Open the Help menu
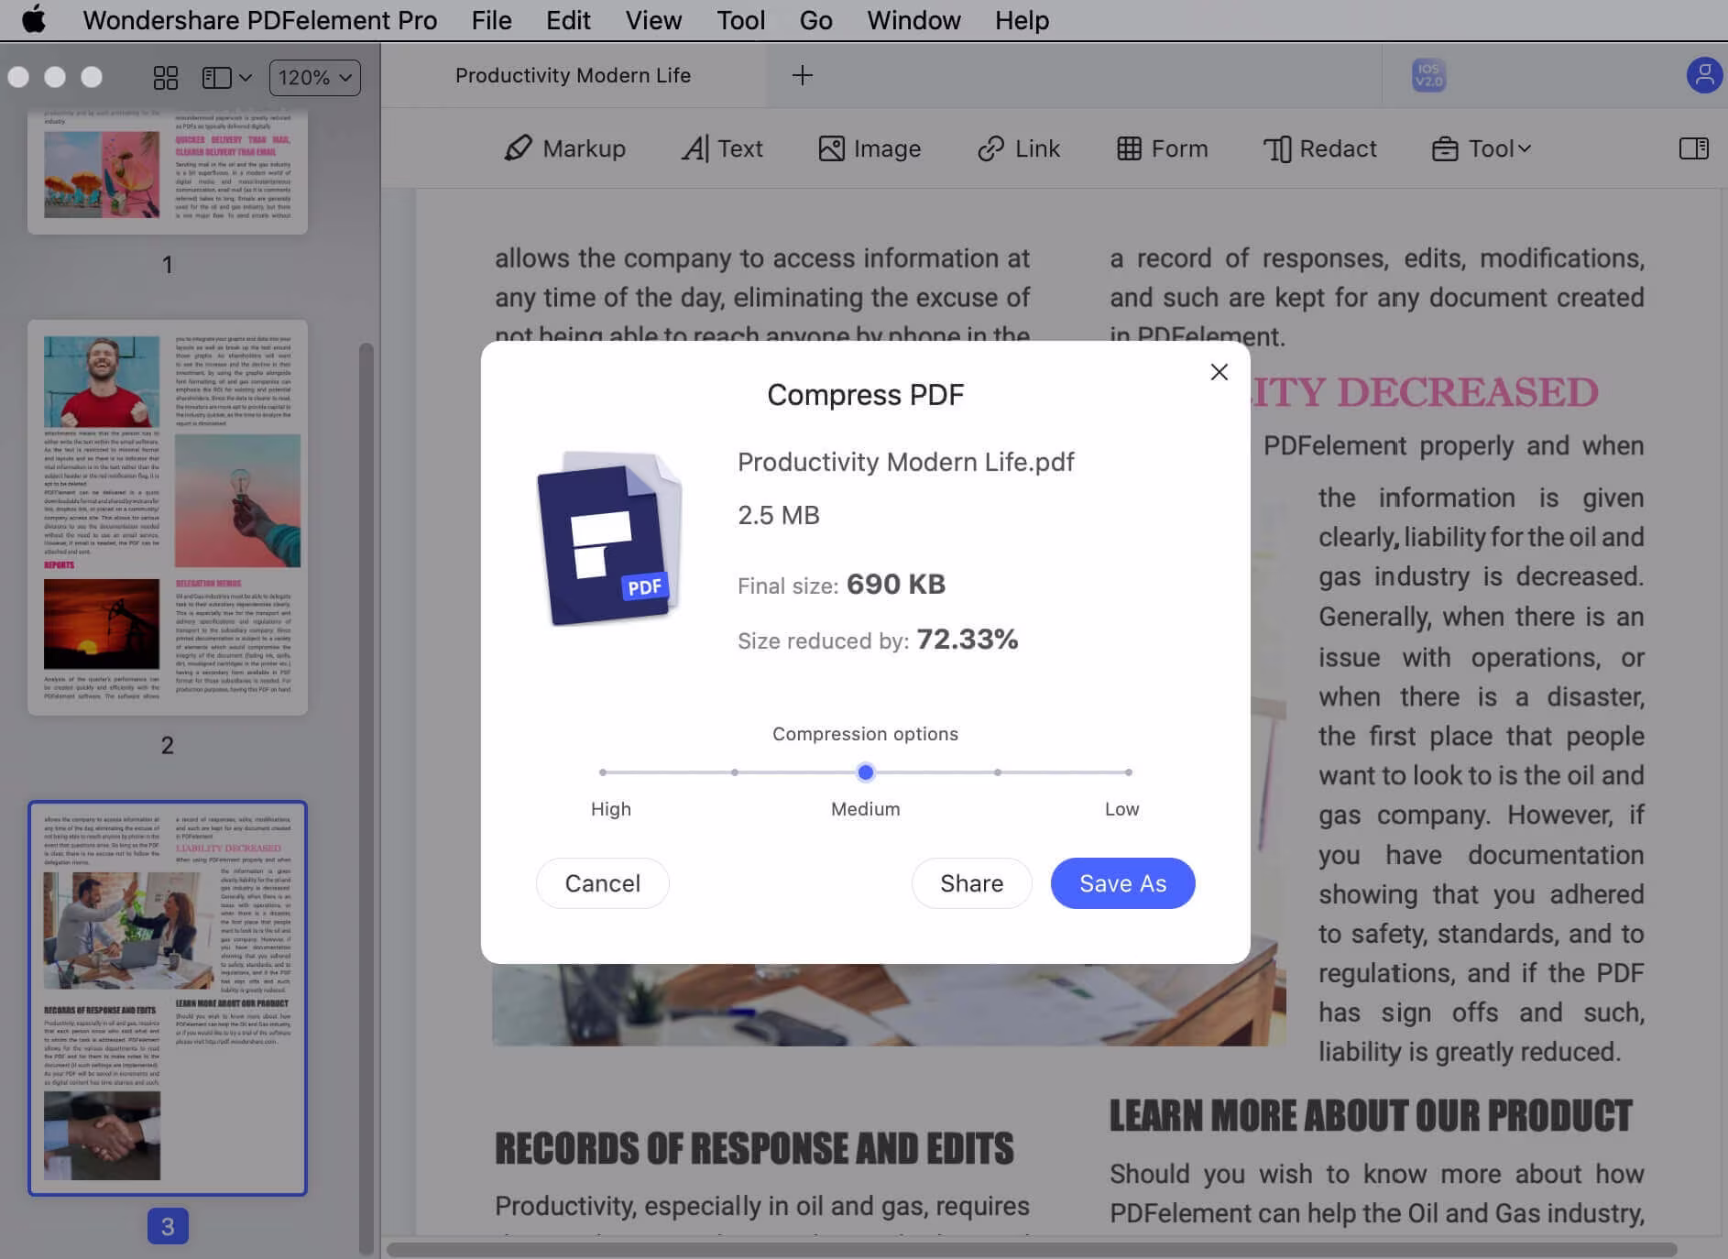The image size is (1728, 1259). (x=1022, y=19)
